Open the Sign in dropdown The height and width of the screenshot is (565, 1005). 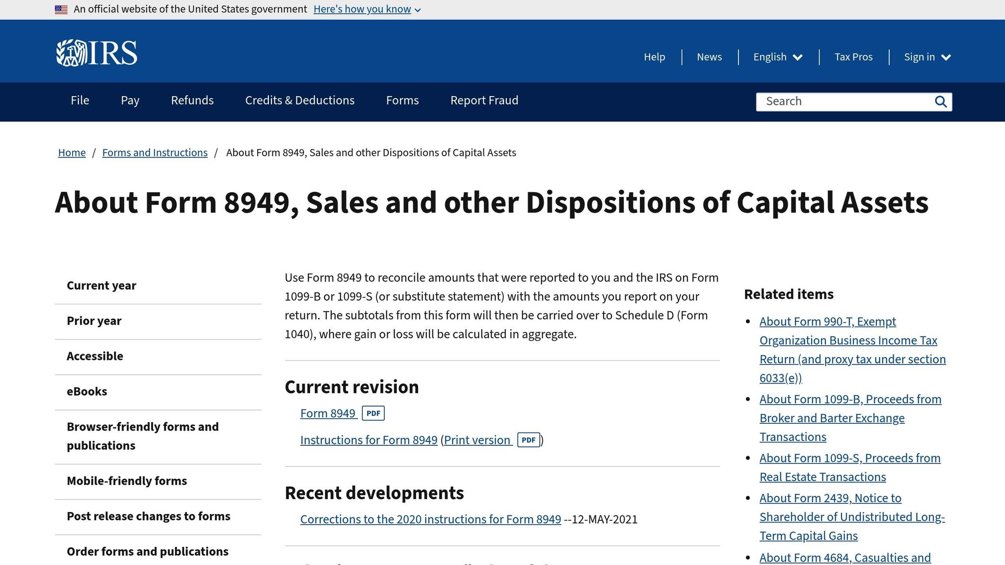click(x=926, y=57)
